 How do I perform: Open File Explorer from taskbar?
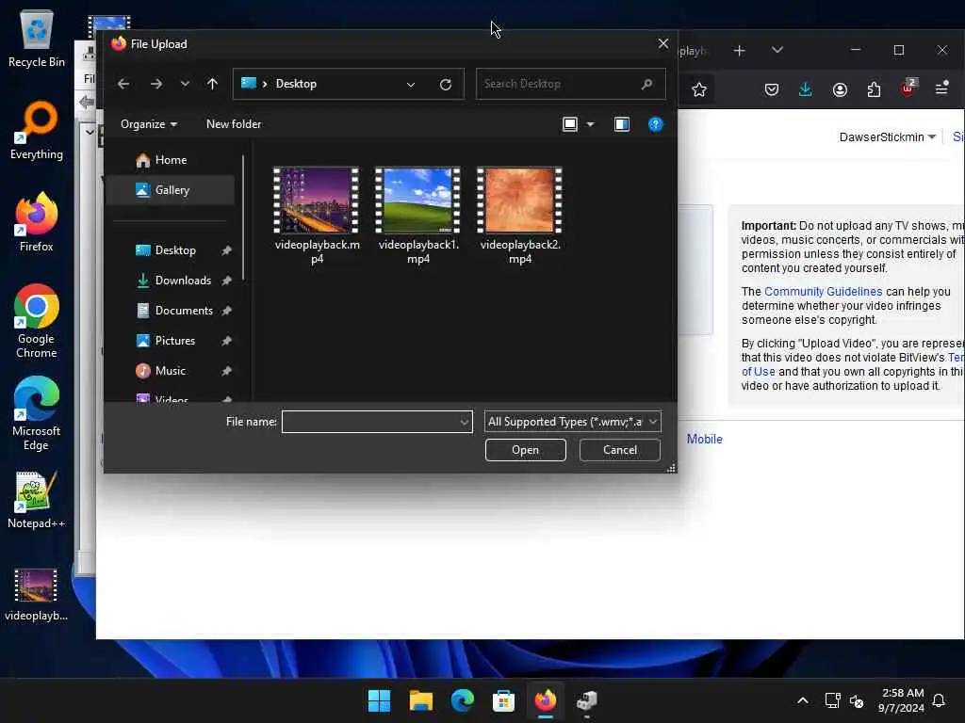pyautogui.click(x=421, y=700)
